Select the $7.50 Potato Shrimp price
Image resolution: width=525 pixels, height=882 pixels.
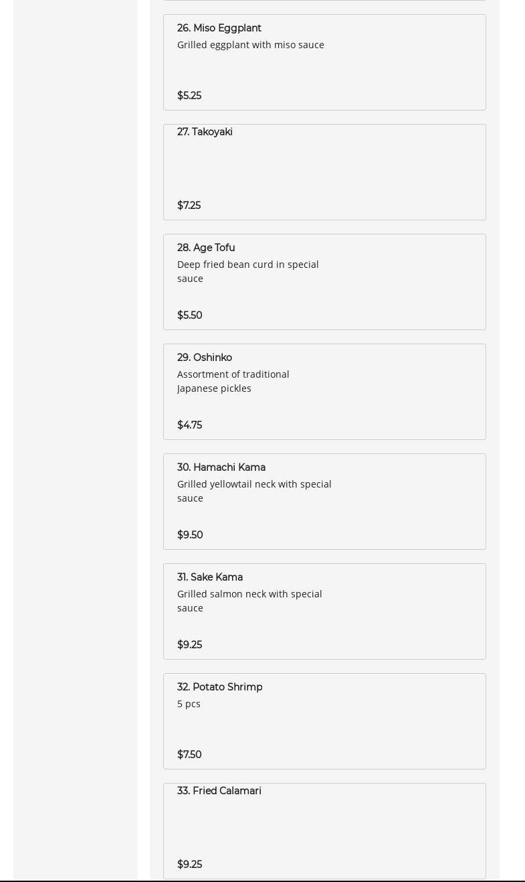click(189, 755)
